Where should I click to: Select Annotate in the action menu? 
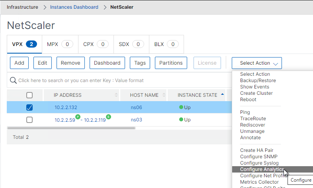[250, 138]
